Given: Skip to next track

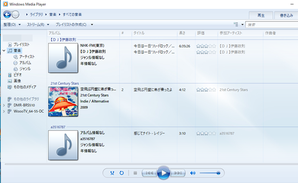Looking at the screenshot, I should point(177,173).
